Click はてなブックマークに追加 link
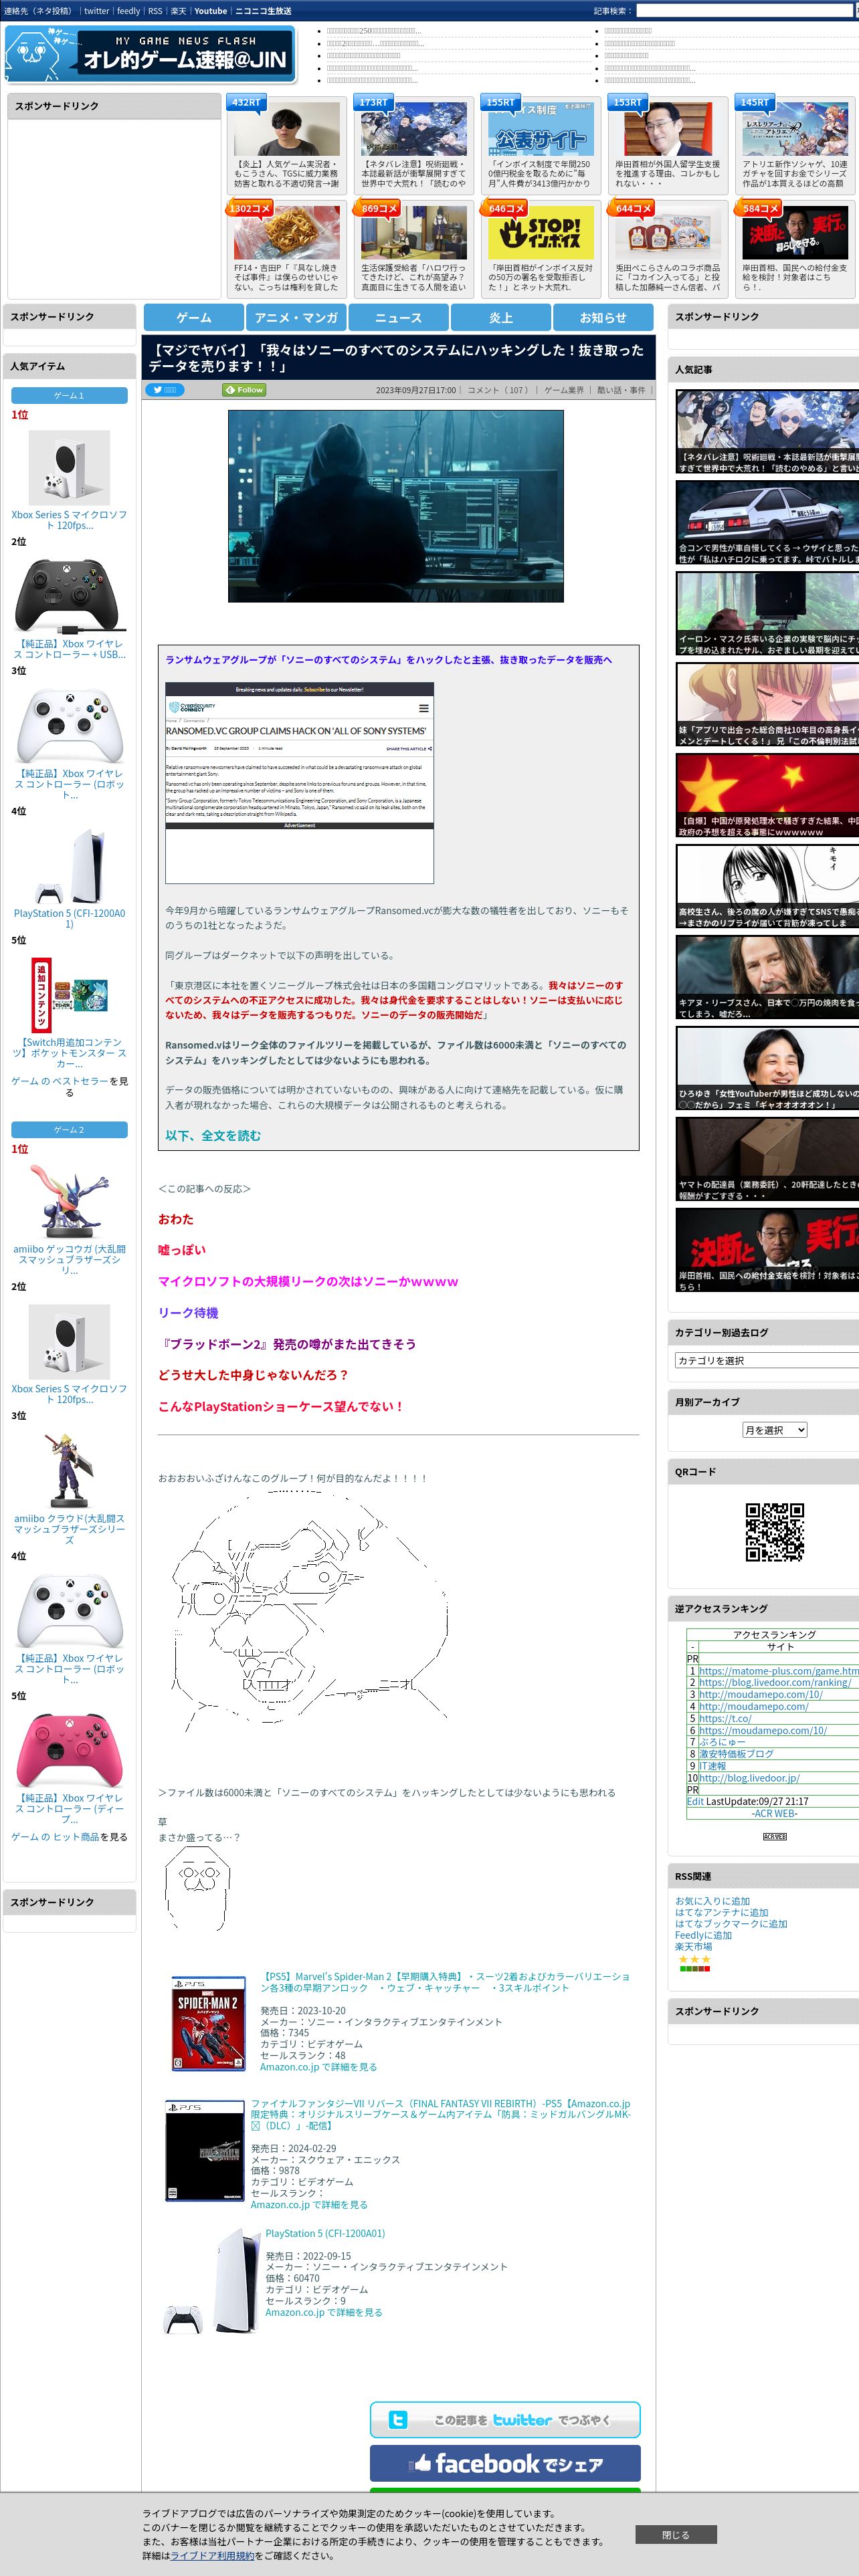Image resolution: width=859 pixels, height=2576 pixels. coord(731,1924)
